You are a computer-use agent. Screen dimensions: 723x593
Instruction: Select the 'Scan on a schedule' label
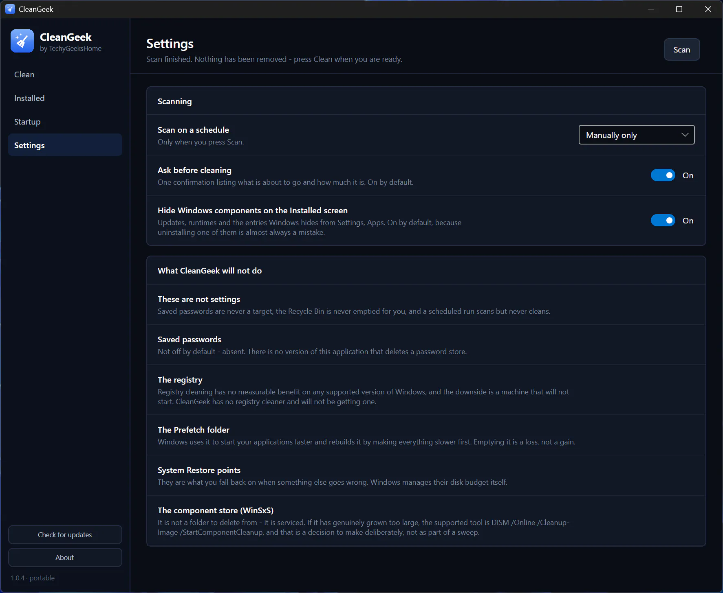pyautogui.click(x=193, y=130)
